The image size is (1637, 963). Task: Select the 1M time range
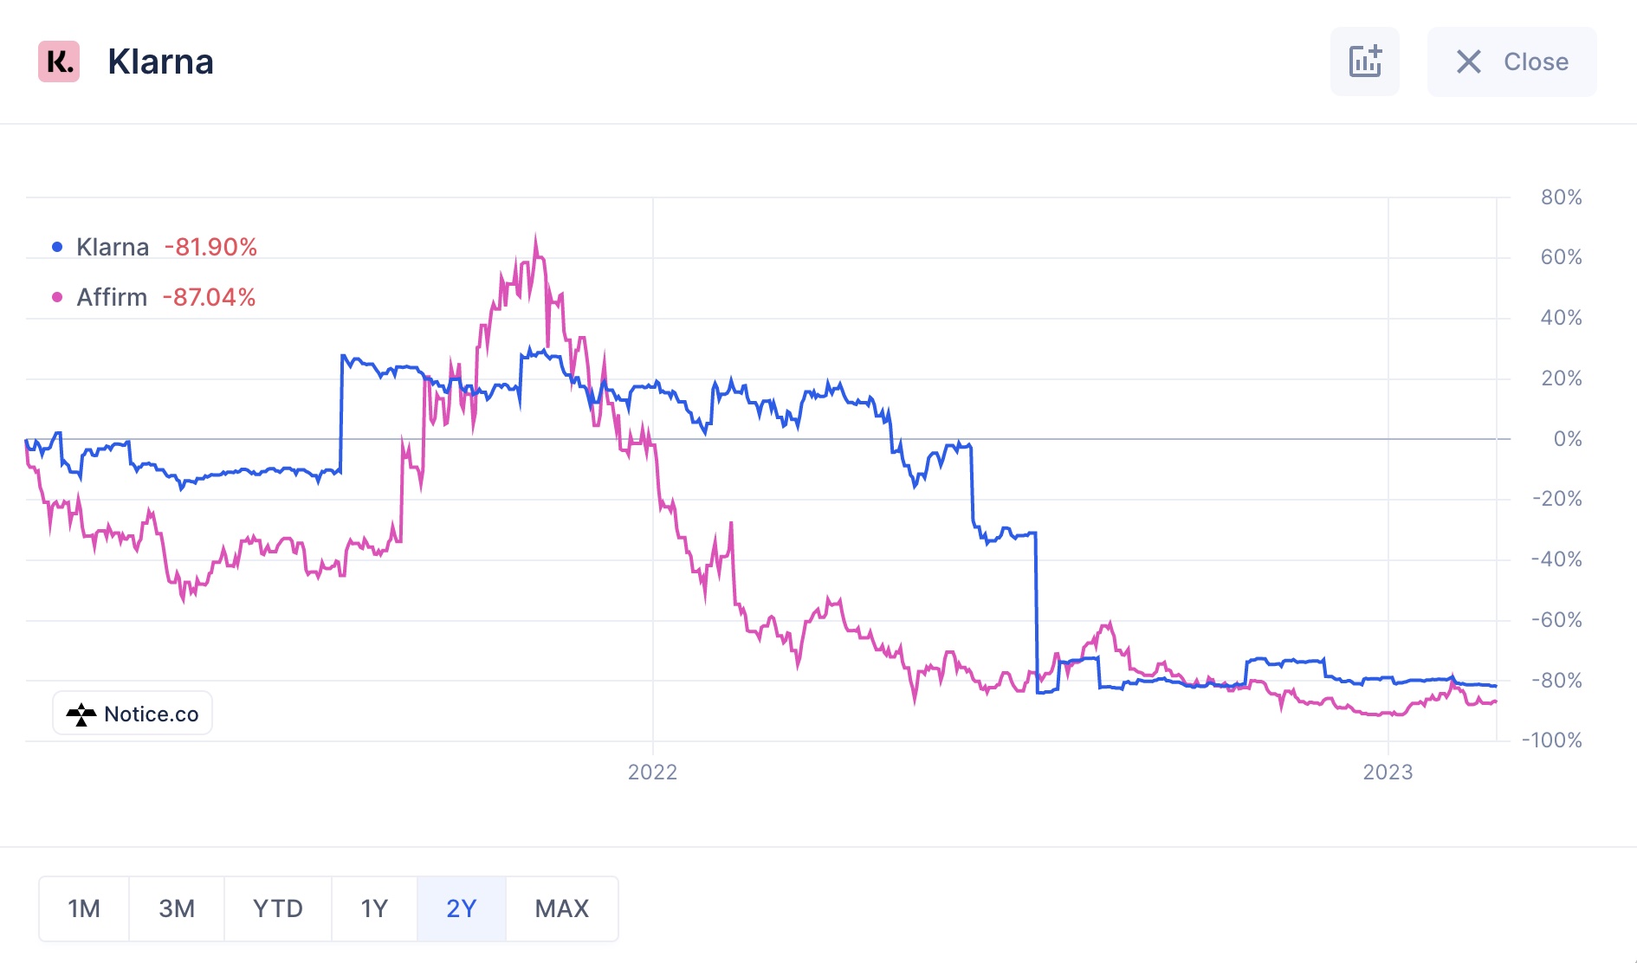coord(84,908)
